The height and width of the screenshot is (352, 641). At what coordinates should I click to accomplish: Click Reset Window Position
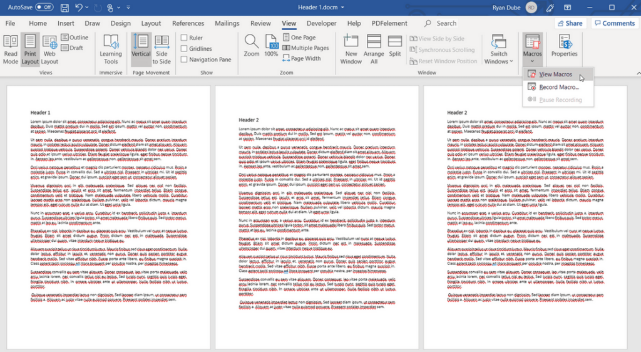pyautogui.click(x=444, y=61)
